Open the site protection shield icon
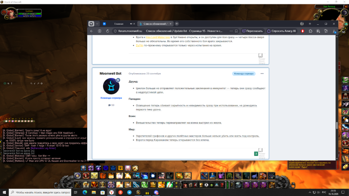Viewport: 349px width, 196px height. (x=115, y=31)
